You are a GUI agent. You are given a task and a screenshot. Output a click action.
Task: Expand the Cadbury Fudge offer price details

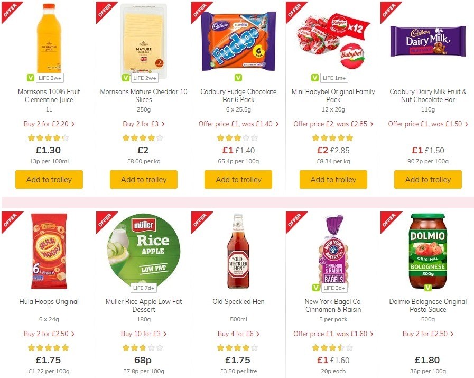click(x=238, y=124)
